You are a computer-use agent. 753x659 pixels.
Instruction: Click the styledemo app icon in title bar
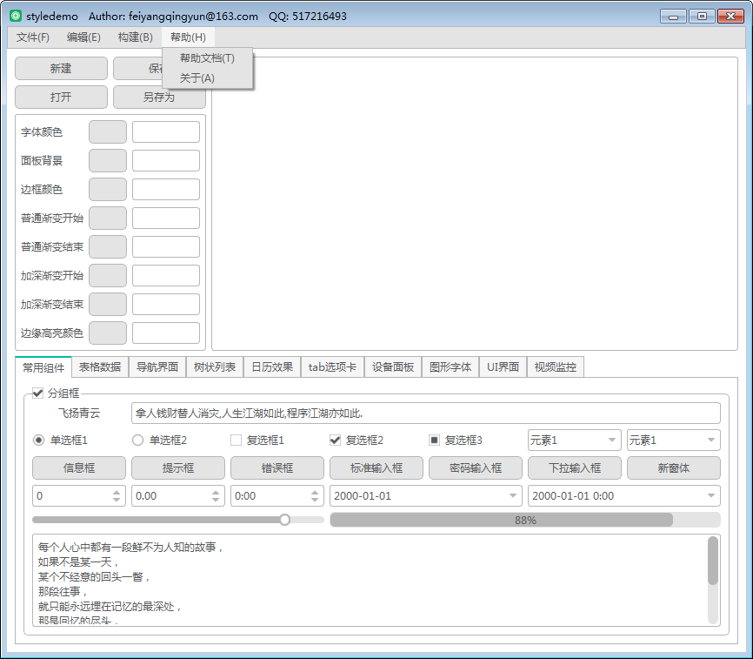[16, 16]
